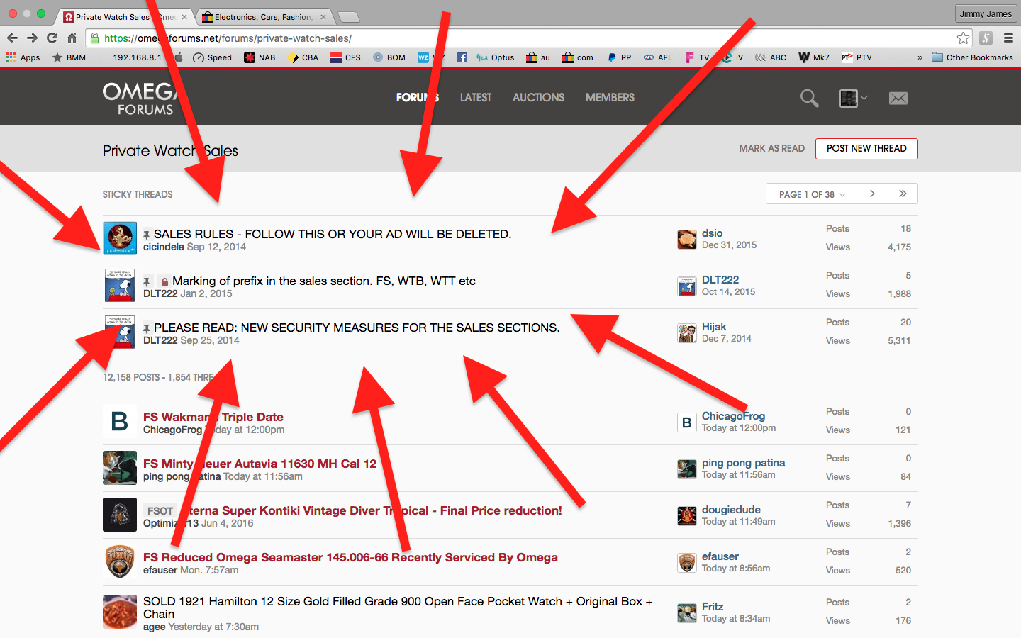
Task: Click the browser reload icon
Action: pos(52,38)
